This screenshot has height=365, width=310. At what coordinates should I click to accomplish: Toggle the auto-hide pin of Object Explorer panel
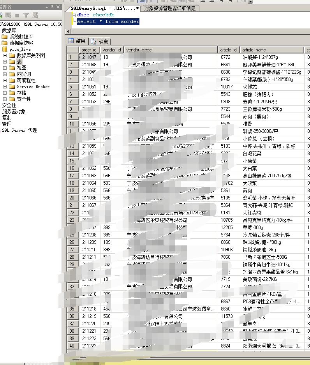pos(52,7)
